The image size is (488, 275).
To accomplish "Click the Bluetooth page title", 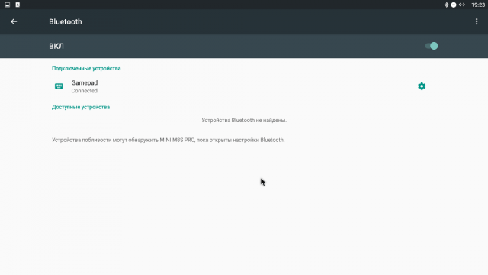I will [66, 22].
